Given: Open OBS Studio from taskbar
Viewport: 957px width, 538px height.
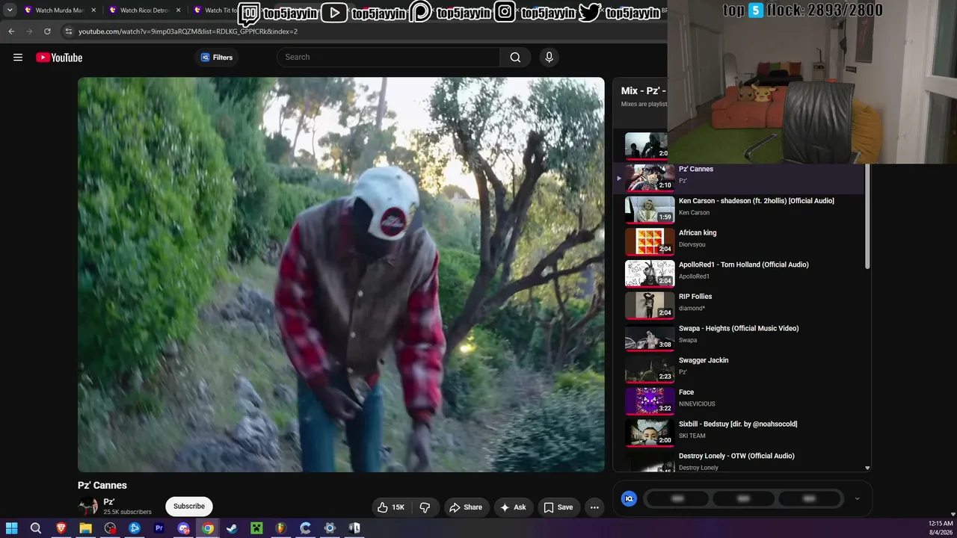Looking at the screenshot, I should pos(110,528).
